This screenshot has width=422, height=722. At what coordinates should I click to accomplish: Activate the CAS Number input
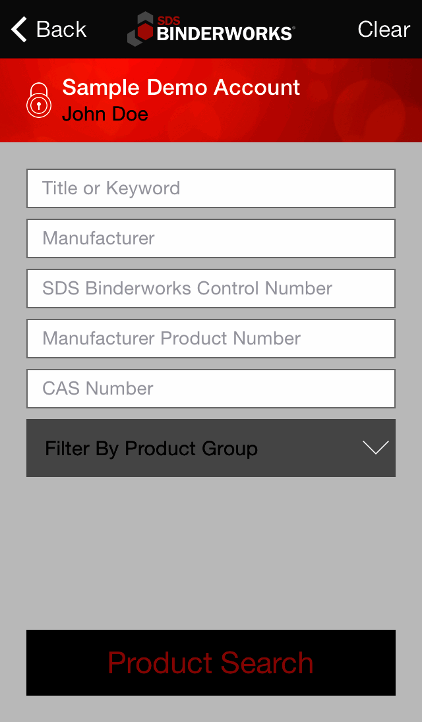(211, 389)
